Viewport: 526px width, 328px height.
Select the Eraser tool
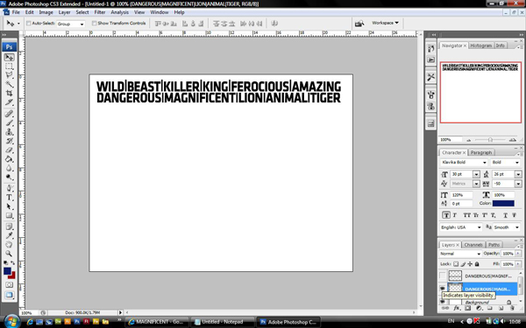click(9, 150)
